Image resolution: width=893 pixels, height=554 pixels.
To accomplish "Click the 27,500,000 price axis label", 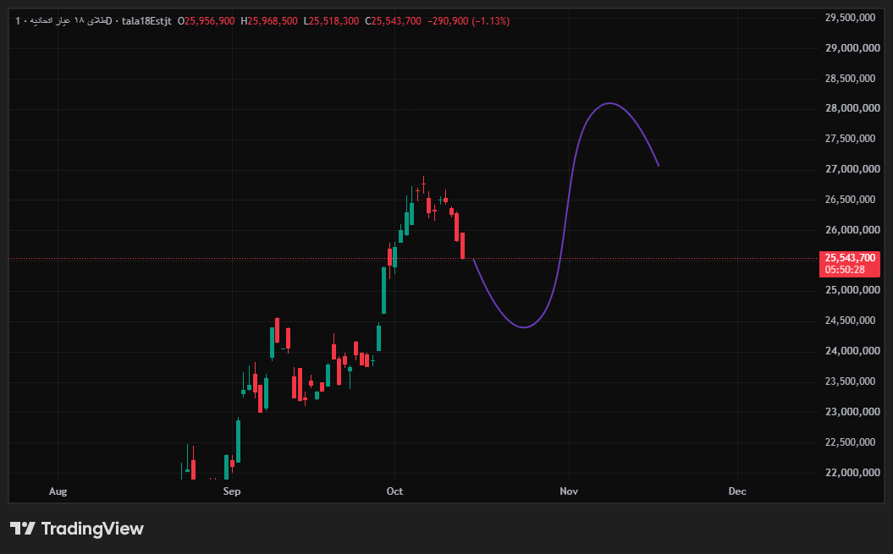I will [852, 139].
